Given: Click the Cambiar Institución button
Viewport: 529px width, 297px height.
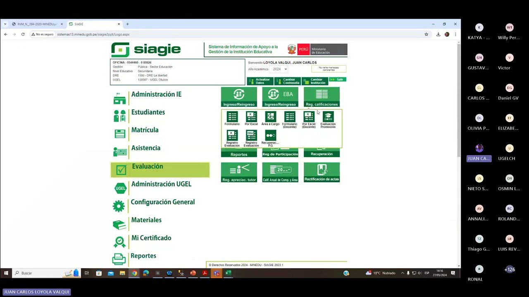Looking at the screenshot, I should click(x=315, y=81).
